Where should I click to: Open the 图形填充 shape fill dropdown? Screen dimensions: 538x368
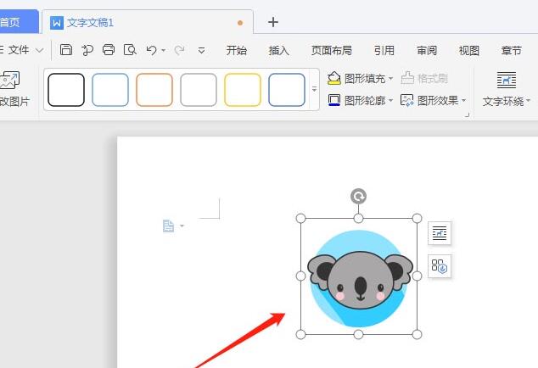(361, 78)
